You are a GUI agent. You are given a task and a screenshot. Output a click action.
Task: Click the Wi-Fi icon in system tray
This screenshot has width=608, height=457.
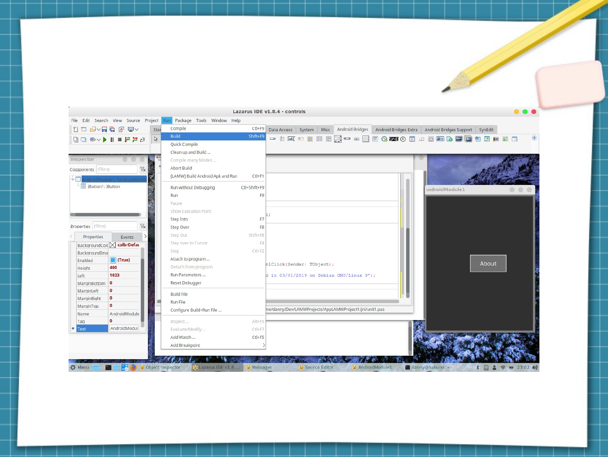tap(503, 367)
